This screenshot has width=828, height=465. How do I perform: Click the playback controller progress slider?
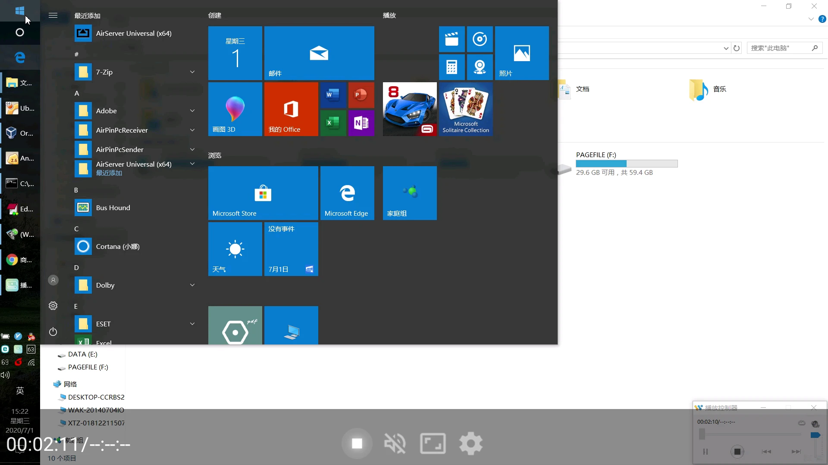(750, 434)
